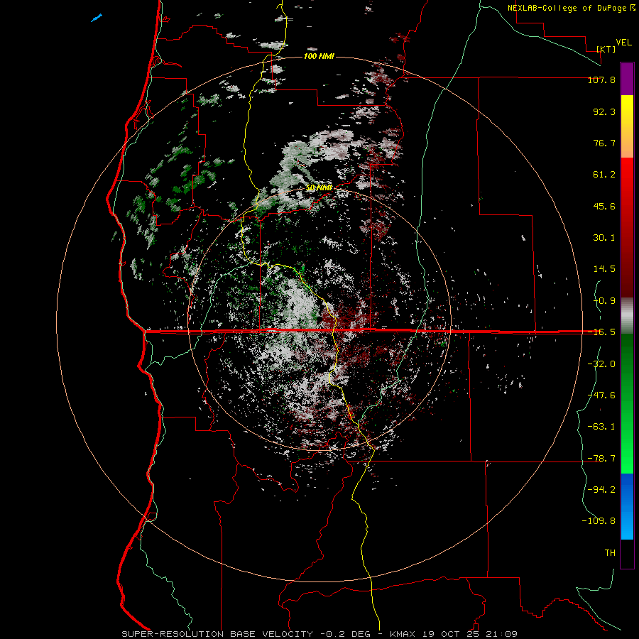Select the -16.5 value on the velocity scale
This screenshot has width=639, height=639.
pos(601,332)
